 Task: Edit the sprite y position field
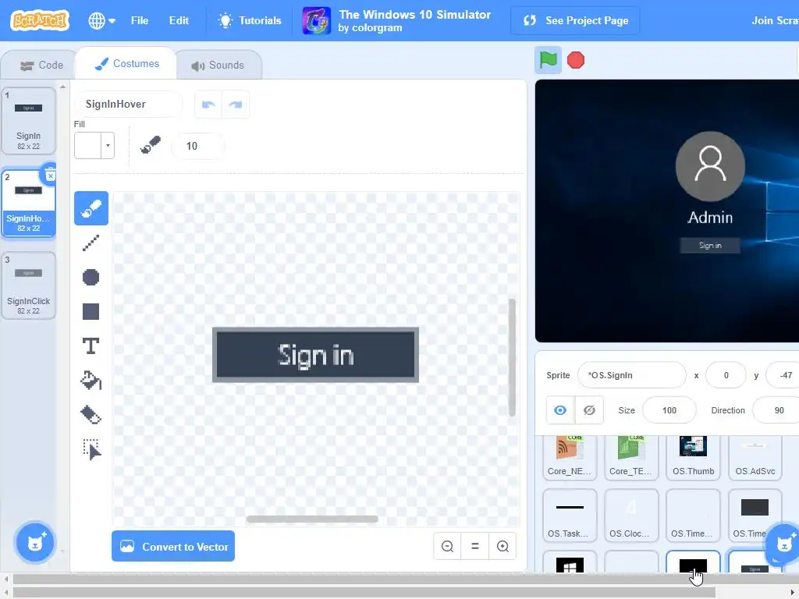point(783,375)
